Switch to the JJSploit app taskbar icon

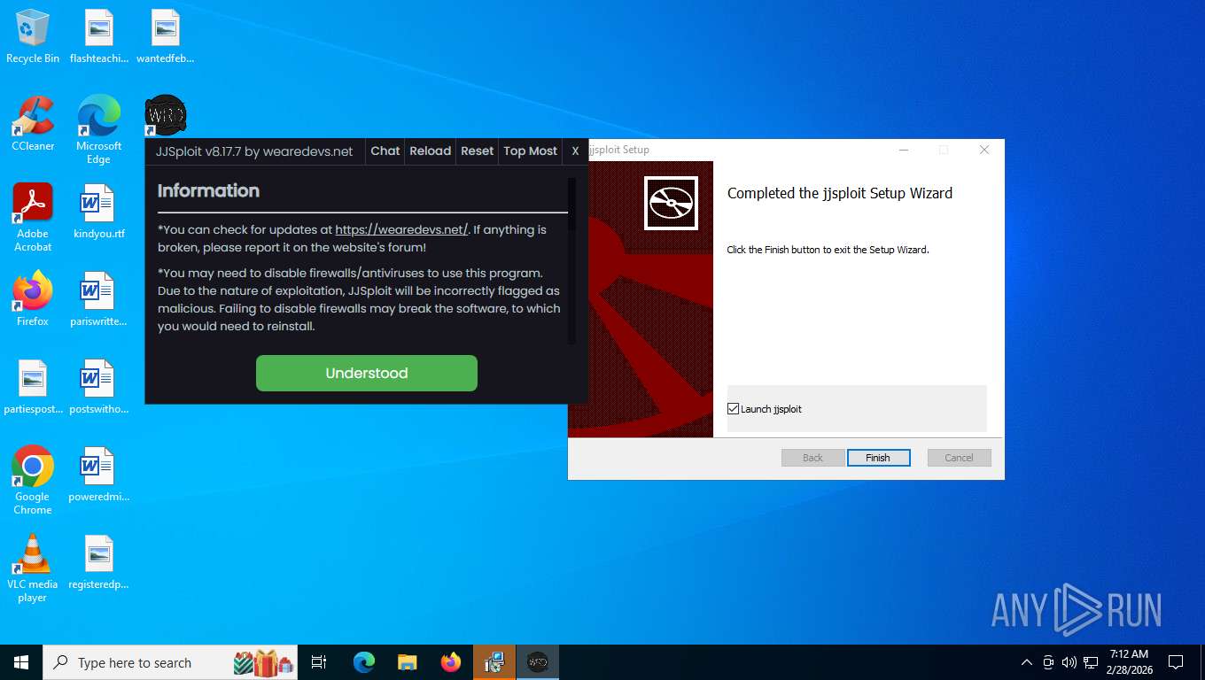pos(537,662)
